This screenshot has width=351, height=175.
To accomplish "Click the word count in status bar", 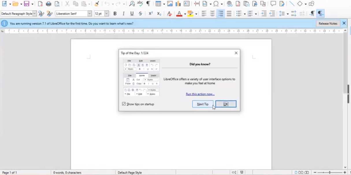I will [x=67, y=173].
